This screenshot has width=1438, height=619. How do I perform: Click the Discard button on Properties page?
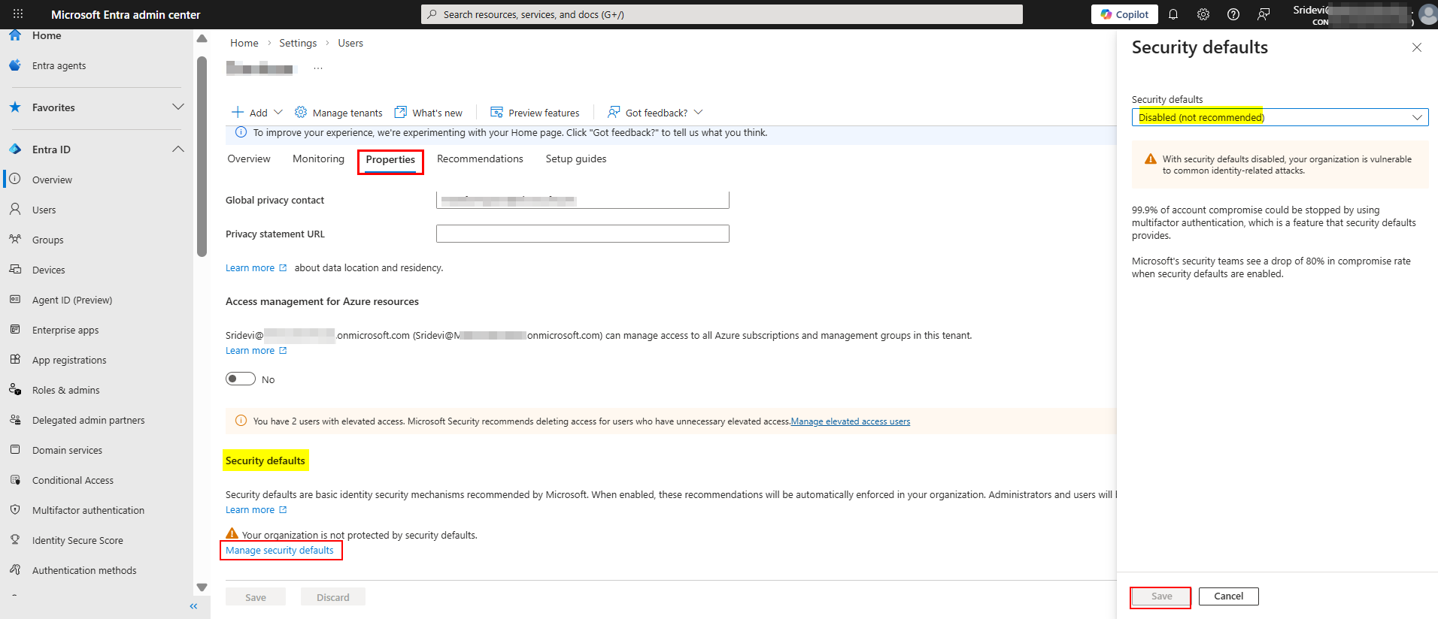tap(333, 597)
